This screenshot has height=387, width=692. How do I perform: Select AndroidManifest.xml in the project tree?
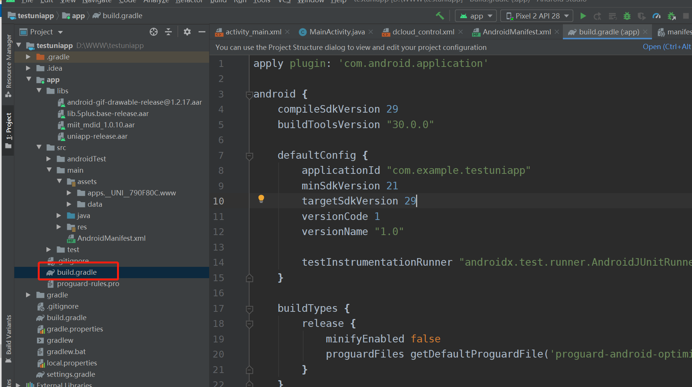(111, 238)
